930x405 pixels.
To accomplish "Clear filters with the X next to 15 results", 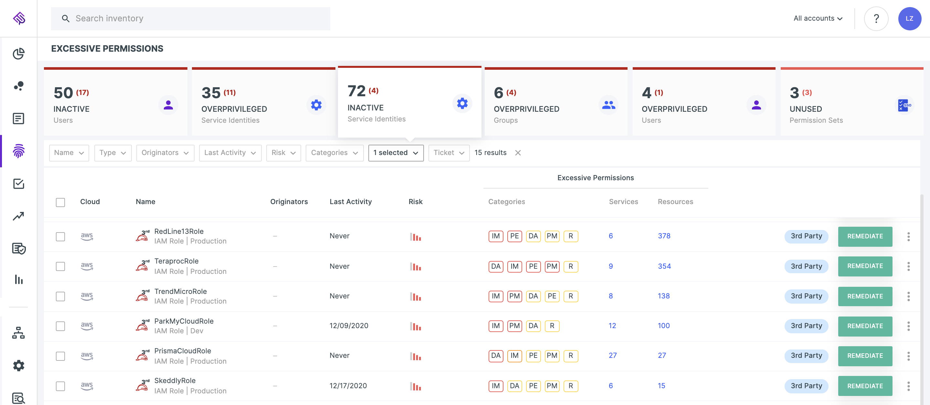I will click(x=518, y=153).
